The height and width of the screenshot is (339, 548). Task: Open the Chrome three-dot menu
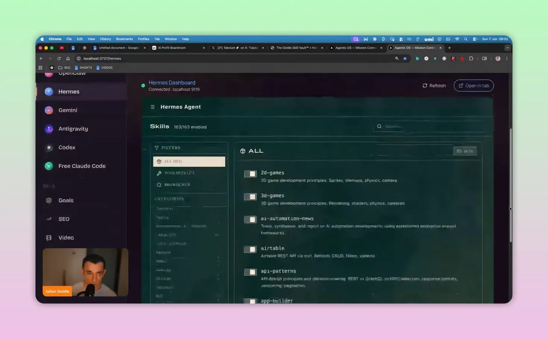(507, 59)
